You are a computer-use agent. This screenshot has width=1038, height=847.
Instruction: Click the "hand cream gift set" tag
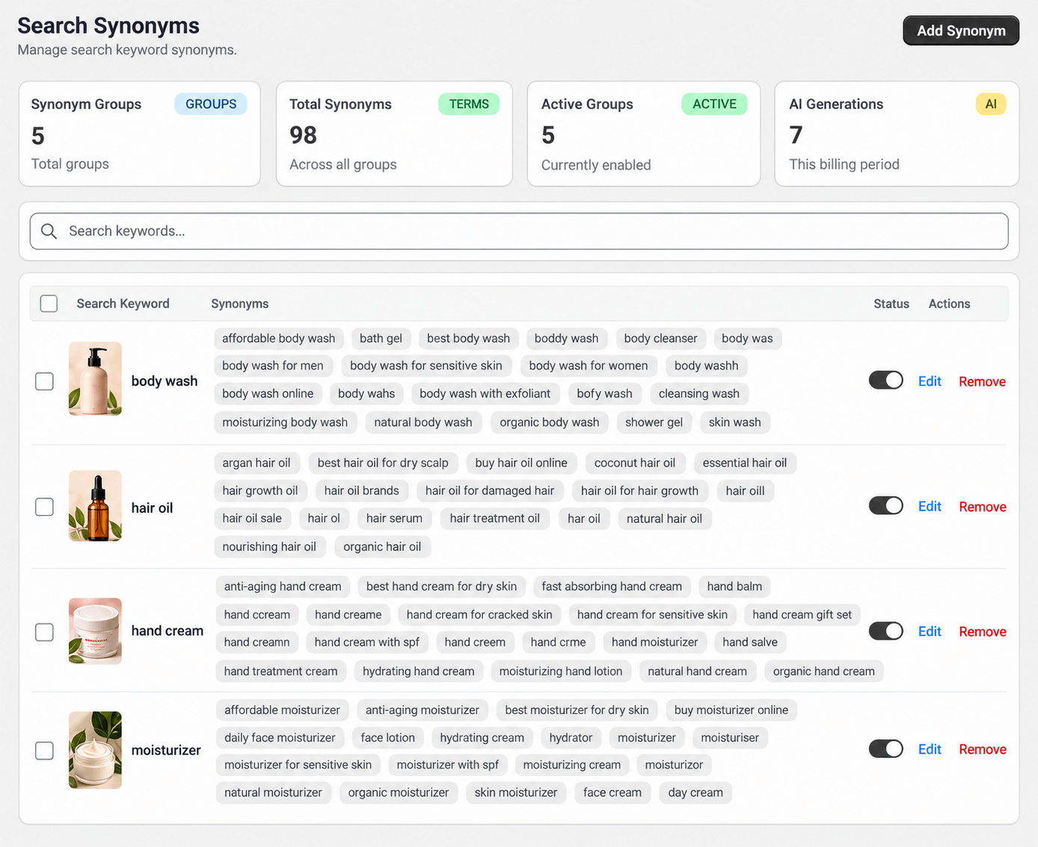(802, 615)
